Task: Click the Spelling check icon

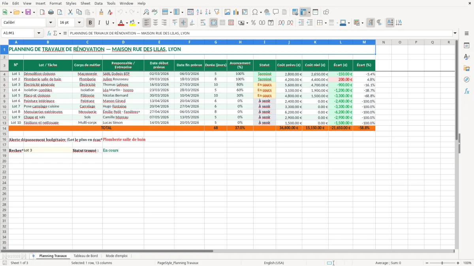Action: click(154, 12)
